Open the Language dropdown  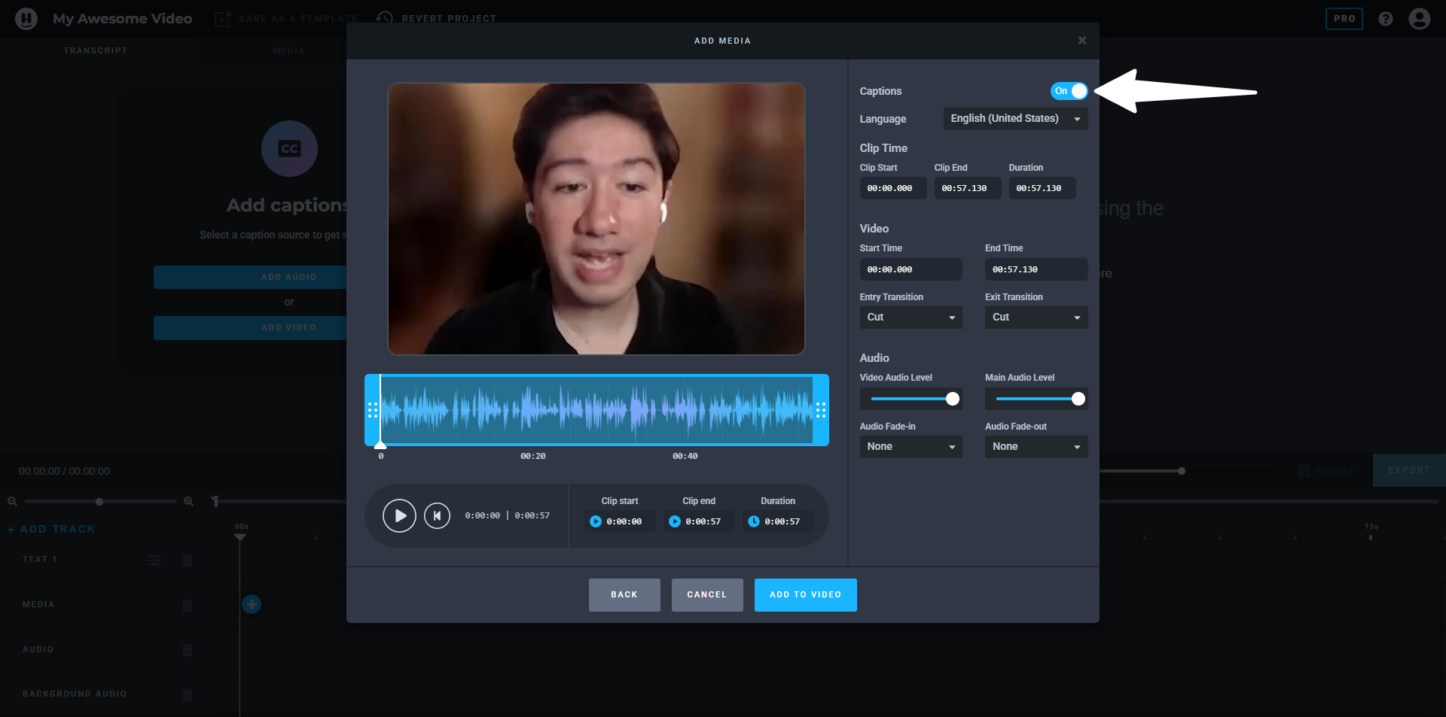1014,119
